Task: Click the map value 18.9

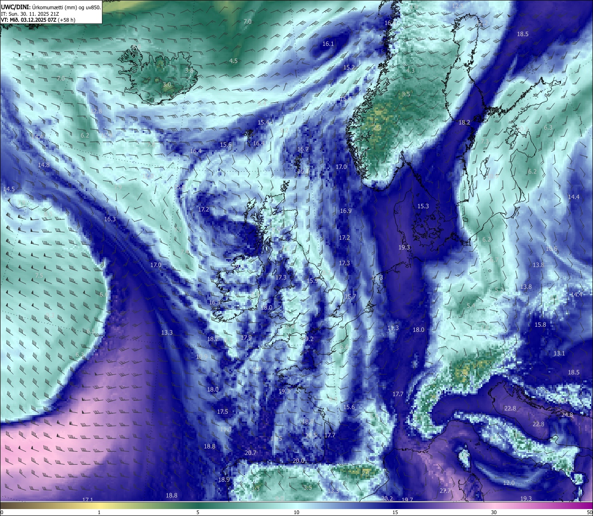Action: 224,479
